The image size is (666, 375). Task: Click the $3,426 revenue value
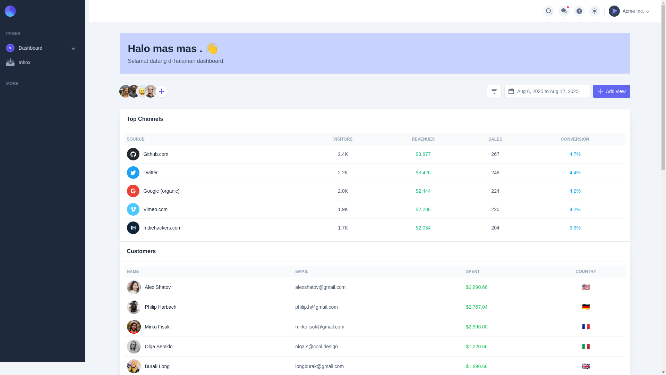423,173
